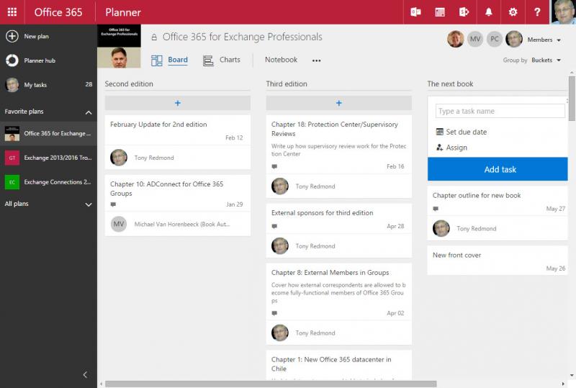This screenshot has height=388, width=576.
Task: Click comment icon on Chapter 10 task
Action: (x=113, y=204)
